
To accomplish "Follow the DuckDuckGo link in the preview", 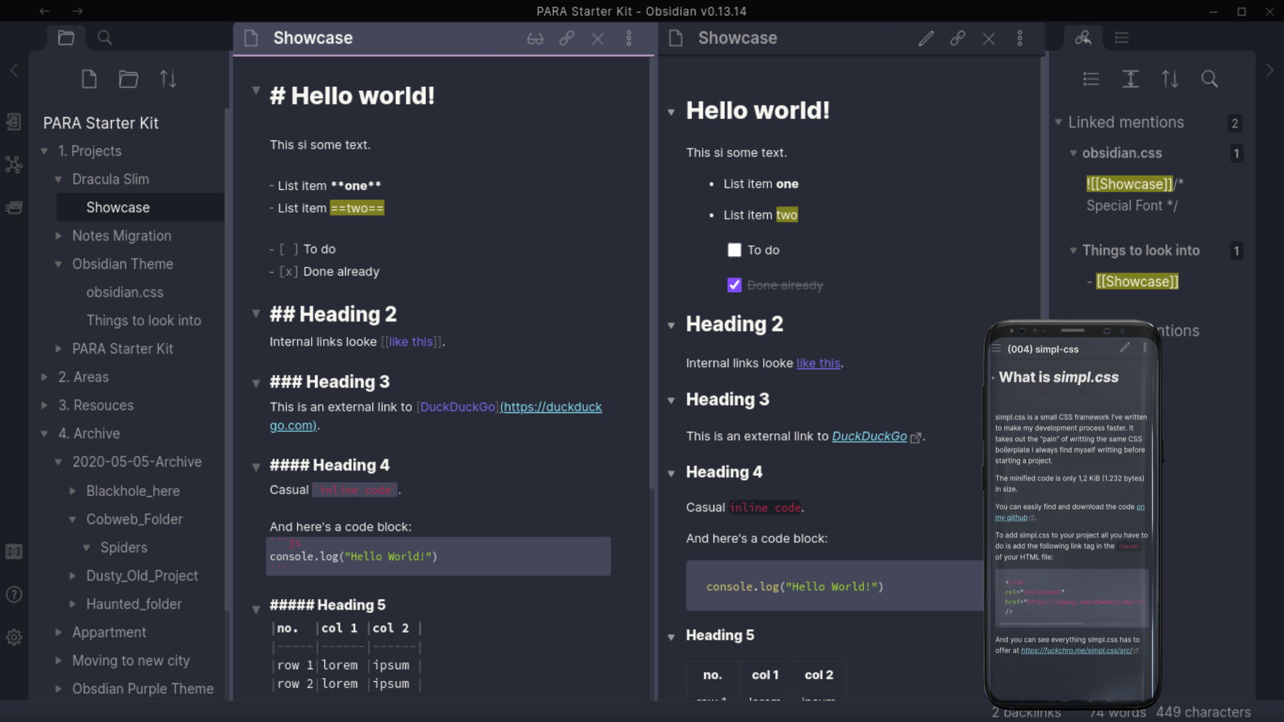I will [x=869, y=437].
